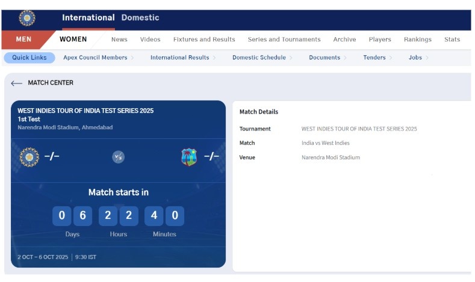This screenshot has height=282, width=475.
Task: Click the '9:30 IST' time text
Action: coord(85,257)
